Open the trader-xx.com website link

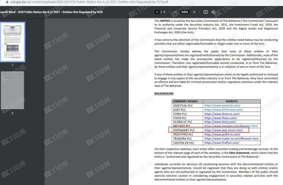point(232,139)
